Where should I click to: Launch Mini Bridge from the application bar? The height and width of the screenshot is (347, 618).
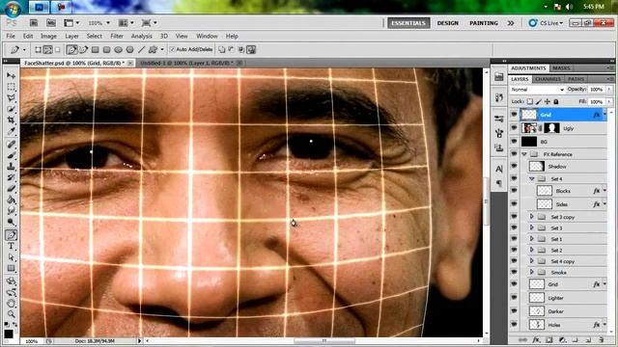51,23
